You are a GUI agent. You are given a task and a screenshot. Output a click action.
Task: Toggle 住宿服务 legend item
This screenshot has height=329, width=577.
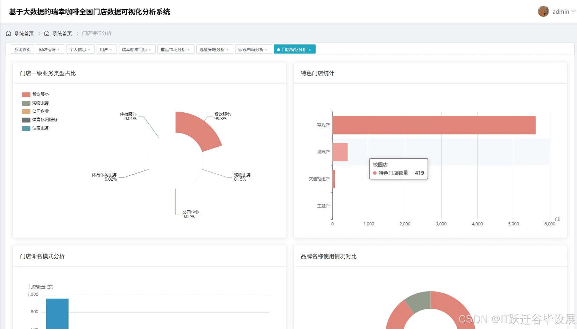point(35,128)
